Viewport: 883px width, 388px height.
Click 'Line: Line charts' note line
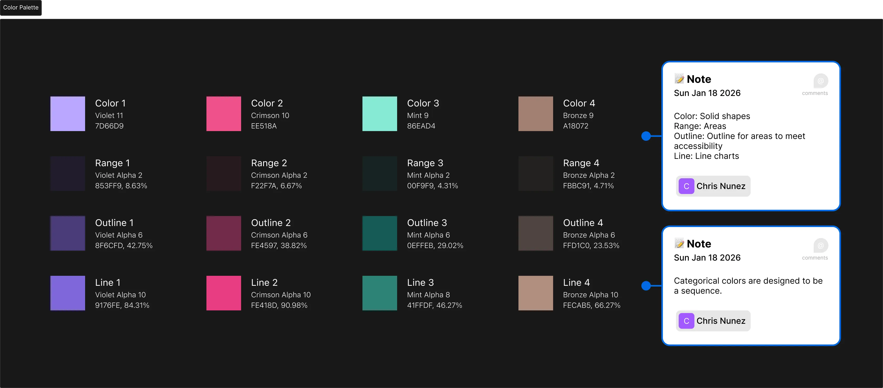[707, 156]
